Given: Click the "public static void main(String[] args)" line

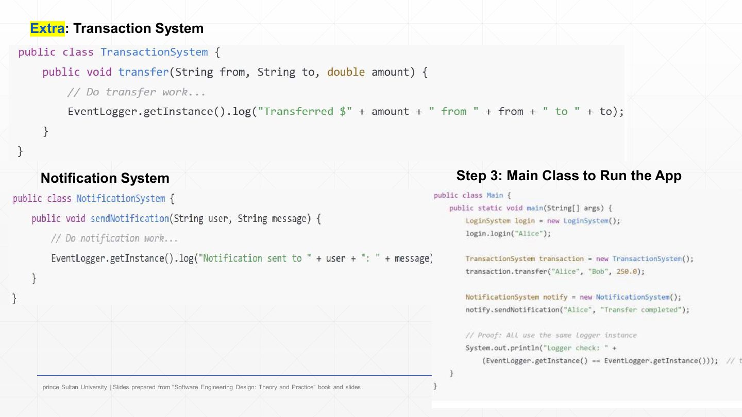Looking at the screenshot, I should [530, 208].
